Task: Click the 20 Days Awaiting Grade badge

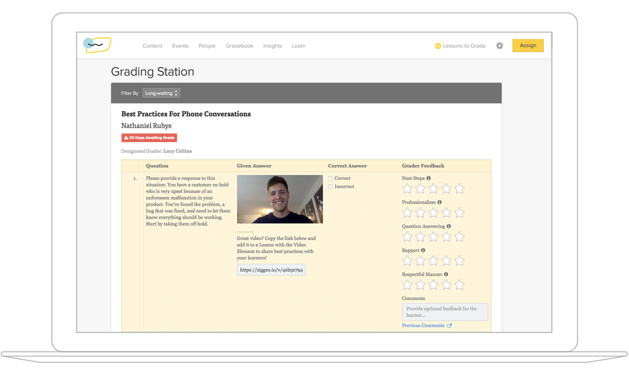Action: pyautogui.click(x=149, y=138)
